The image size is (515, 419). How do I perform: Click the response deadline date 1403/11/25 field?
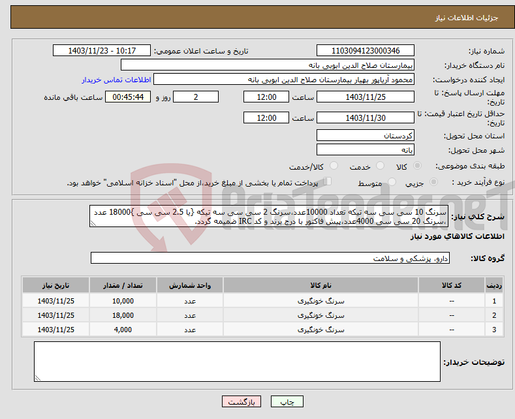[366, 97]
